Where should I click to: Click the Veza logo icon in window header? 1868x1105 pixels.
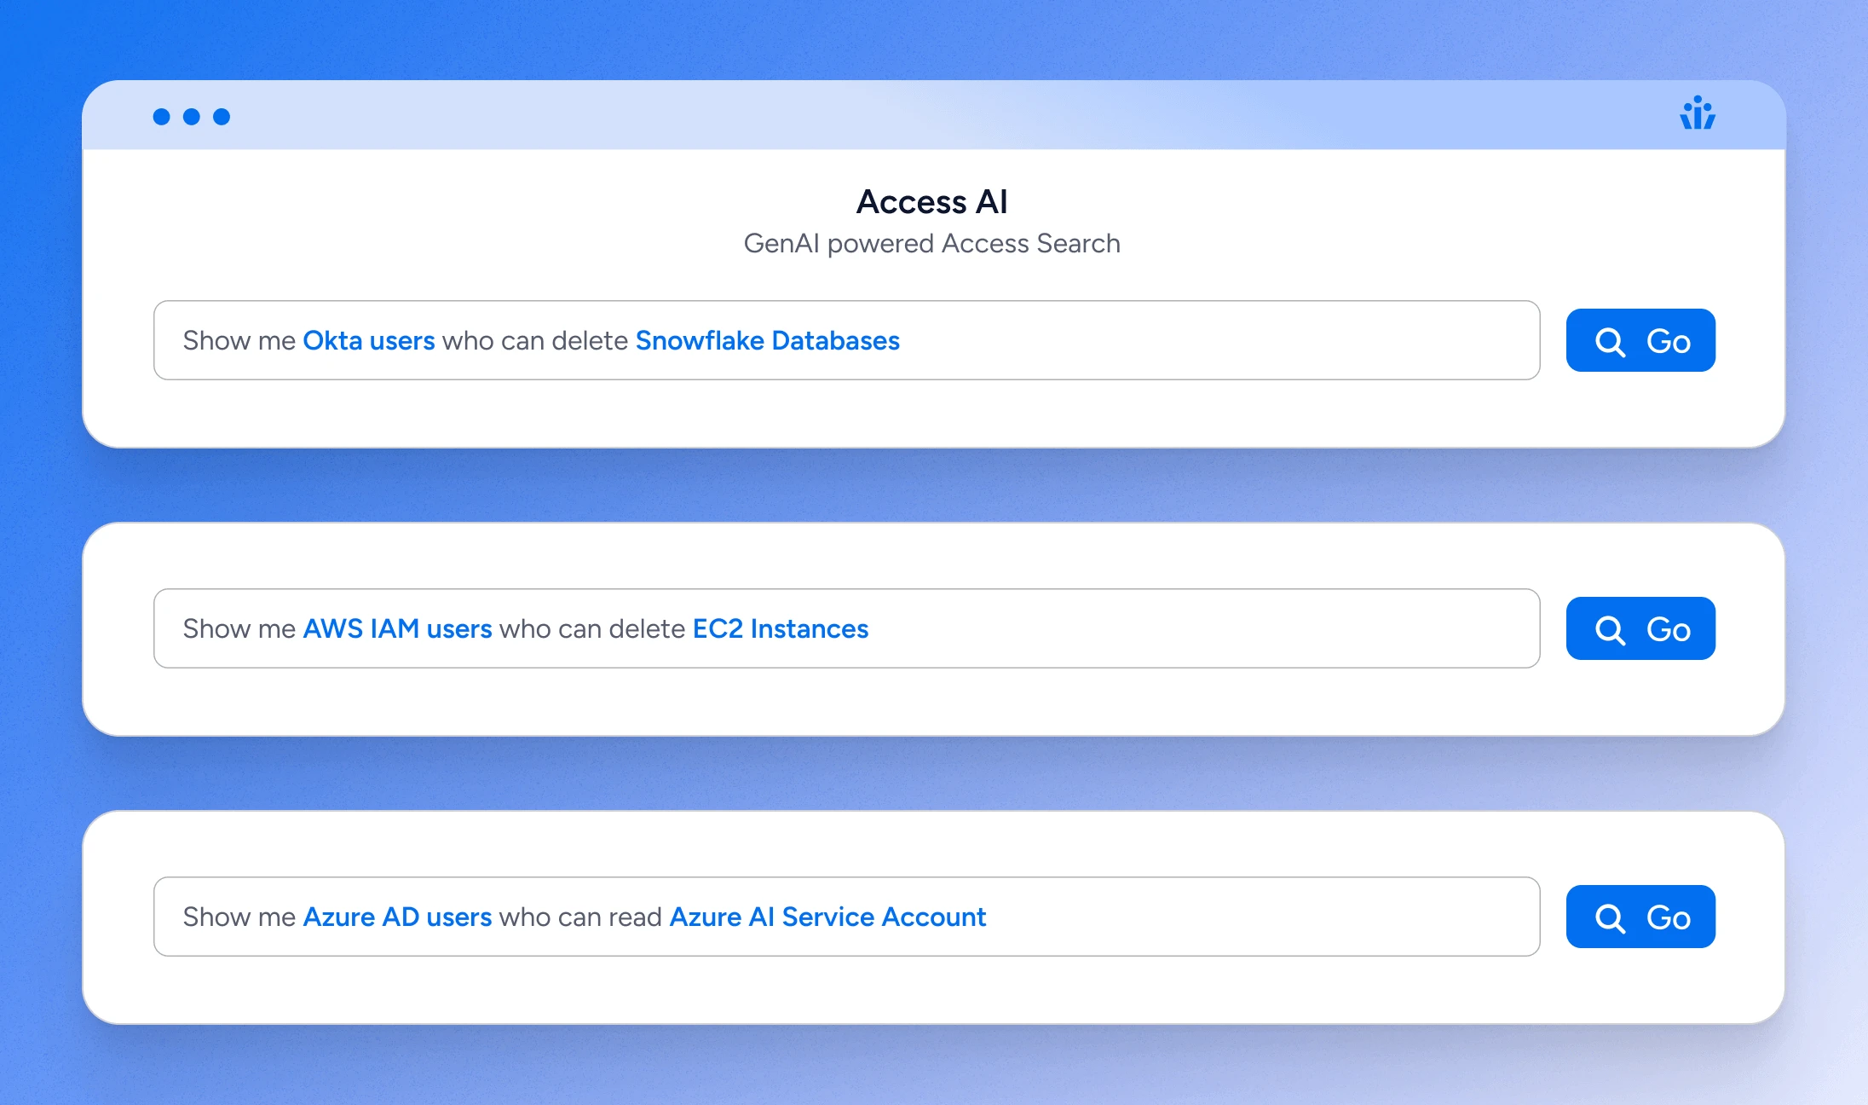tap(1698, 113)
